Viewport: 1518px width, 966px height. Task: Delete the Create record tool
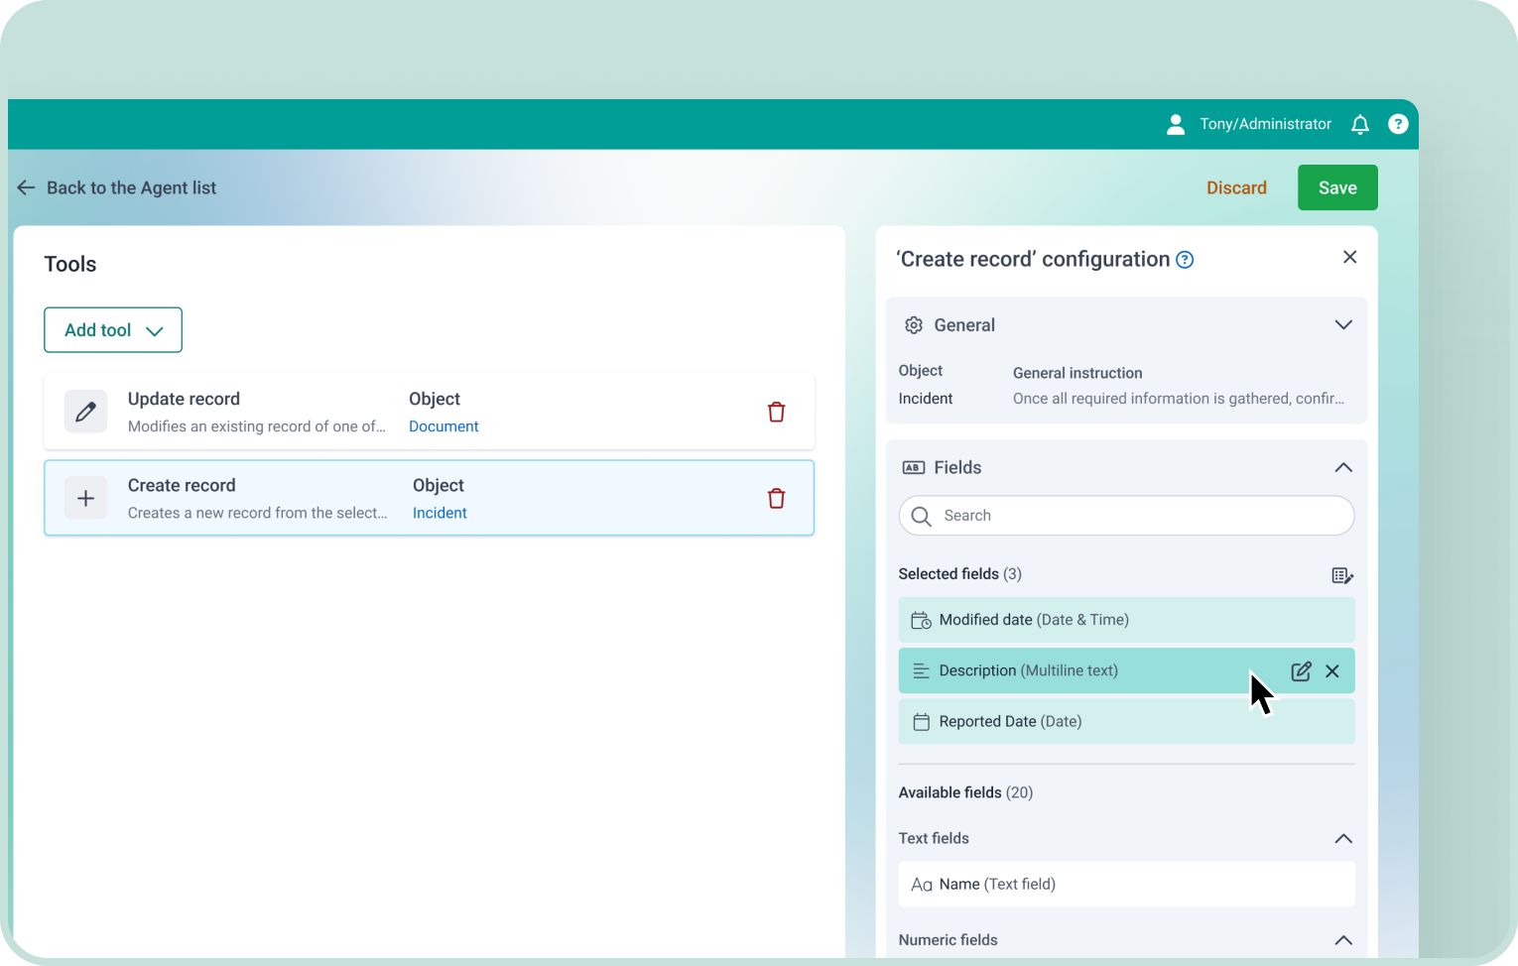click(777, 498)
